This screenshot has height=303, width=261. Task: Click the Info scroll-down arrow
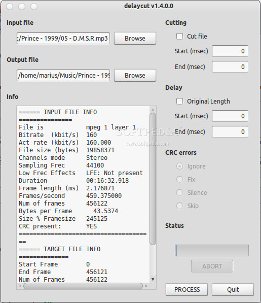[x=153, y=279]
